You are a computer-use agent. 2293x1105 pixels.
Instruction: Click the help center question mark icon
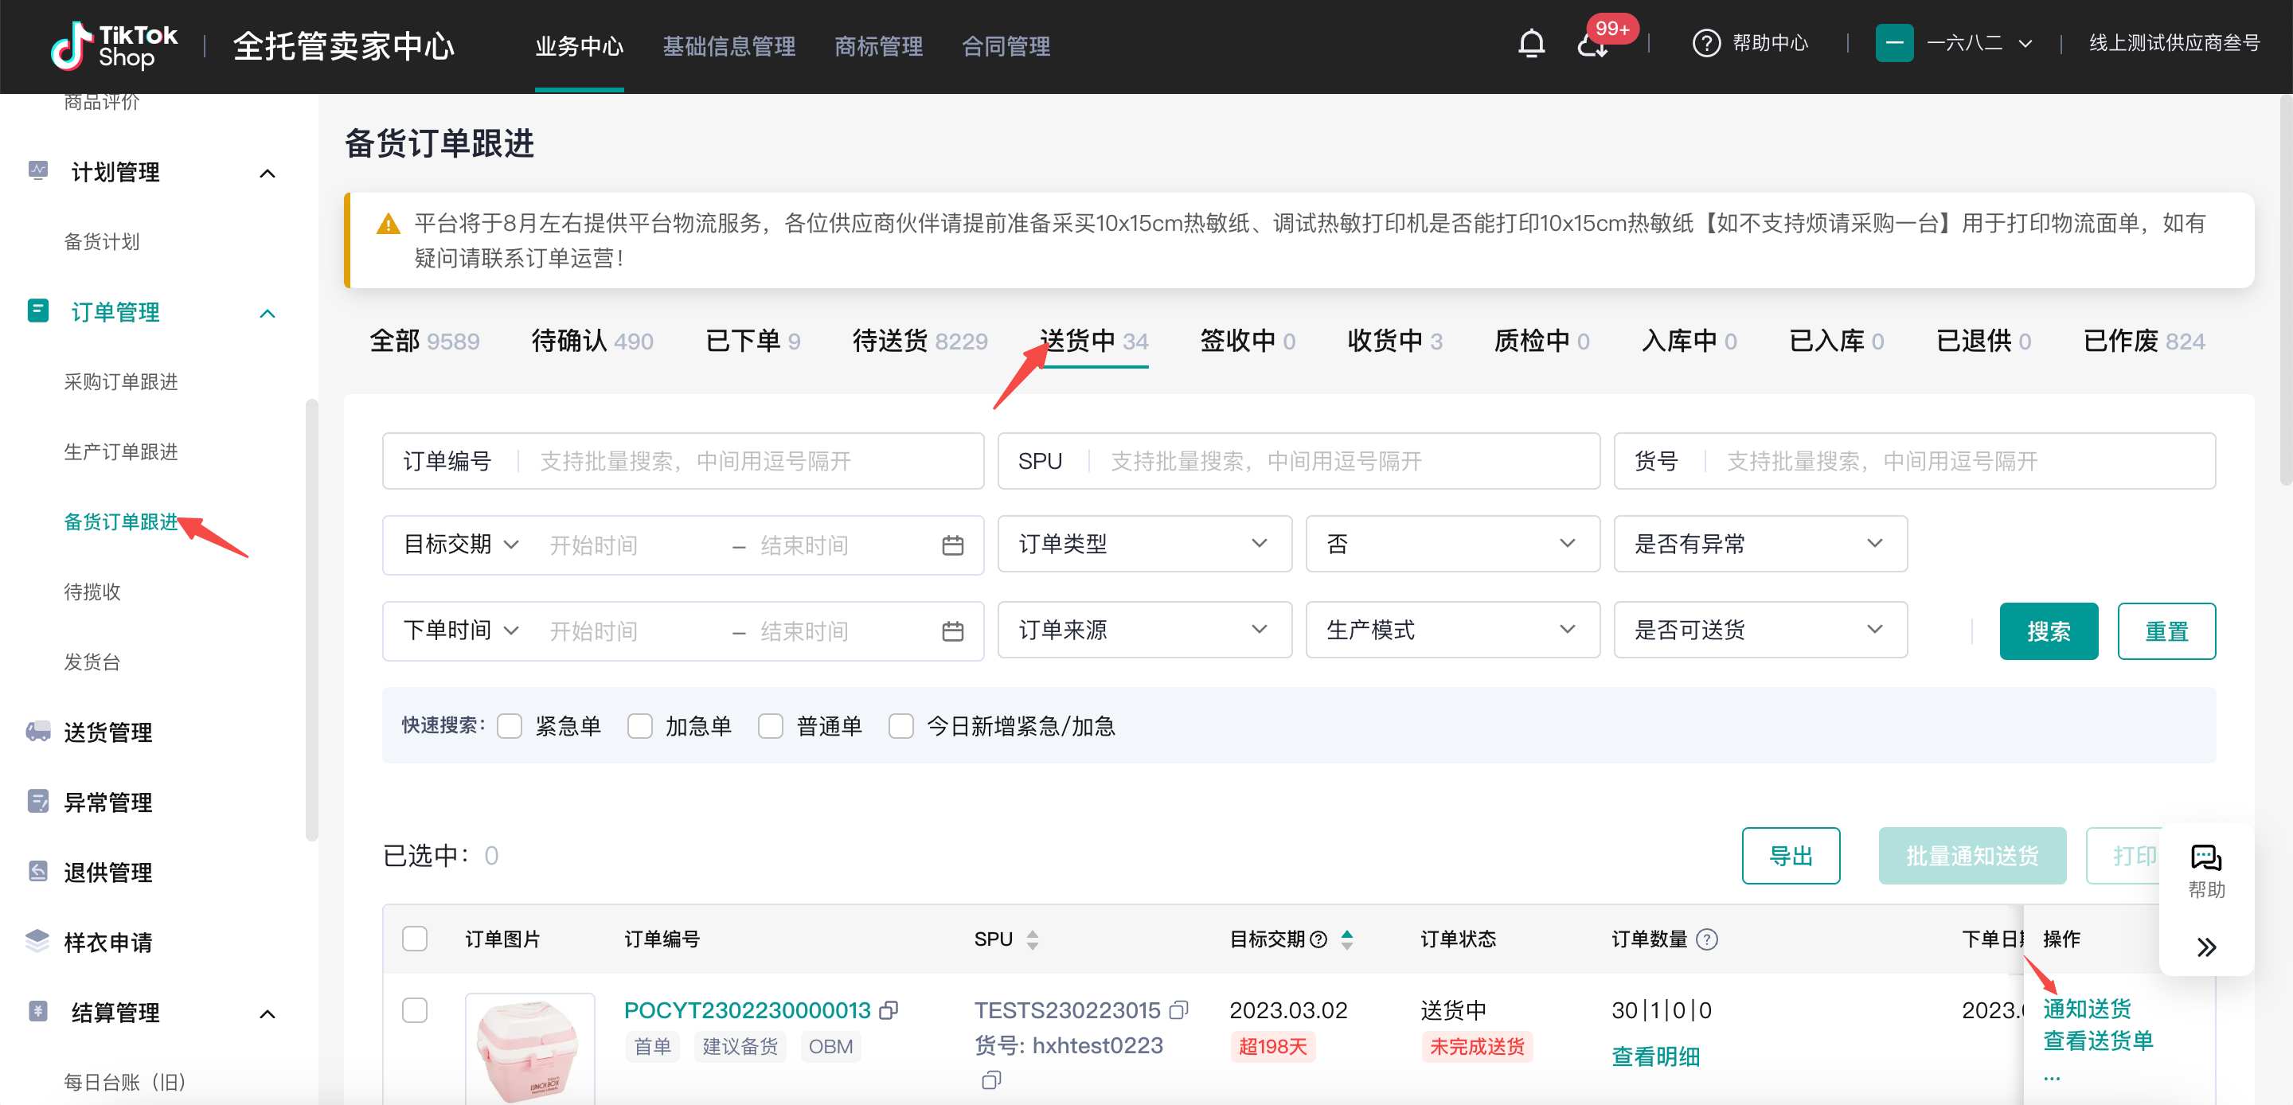(x=1705, y=44)
